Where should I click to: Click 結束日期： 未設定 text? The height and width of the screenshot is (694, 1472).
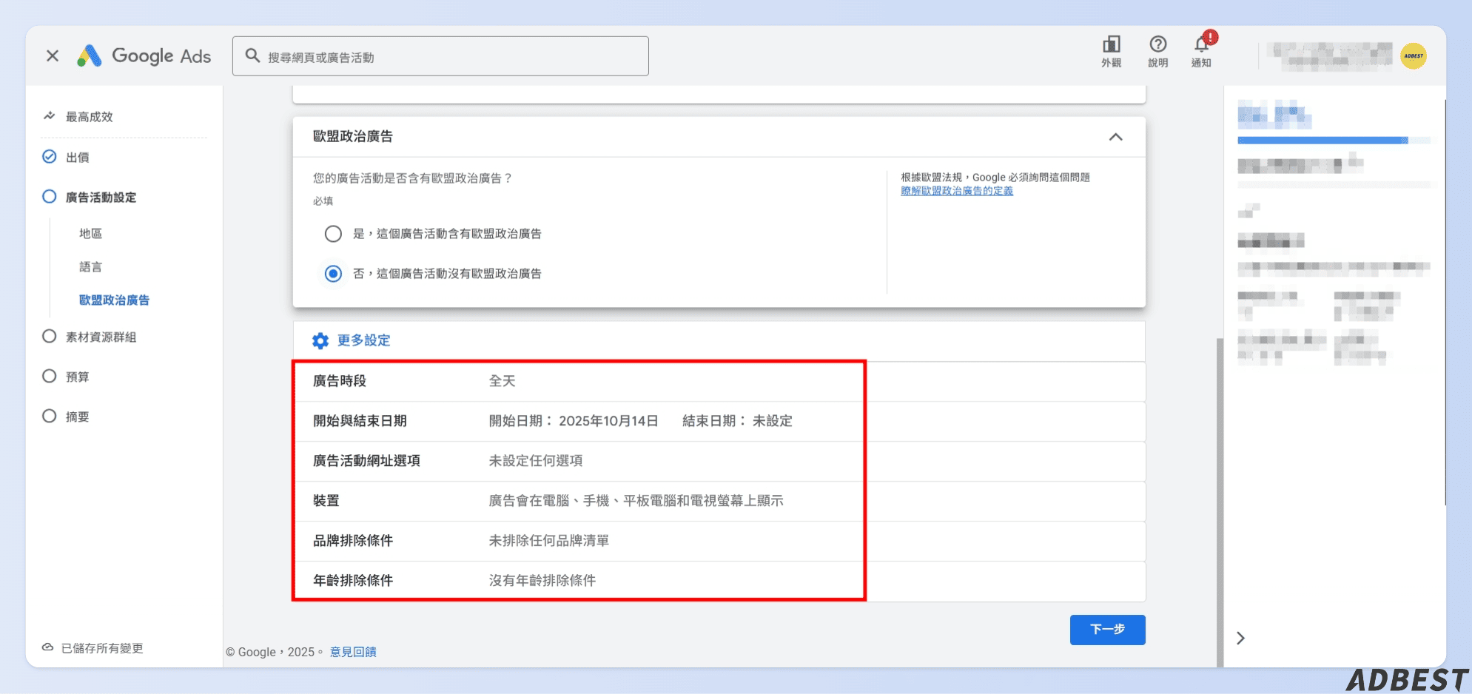[737, 421]
